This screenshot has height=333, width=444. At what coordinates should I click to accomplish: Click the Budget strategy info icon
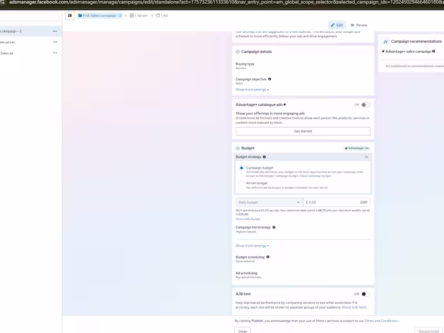(264, 157)
